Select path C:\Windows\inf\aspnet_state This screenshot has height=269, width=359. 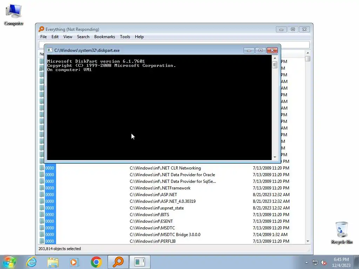pos(157,208)
